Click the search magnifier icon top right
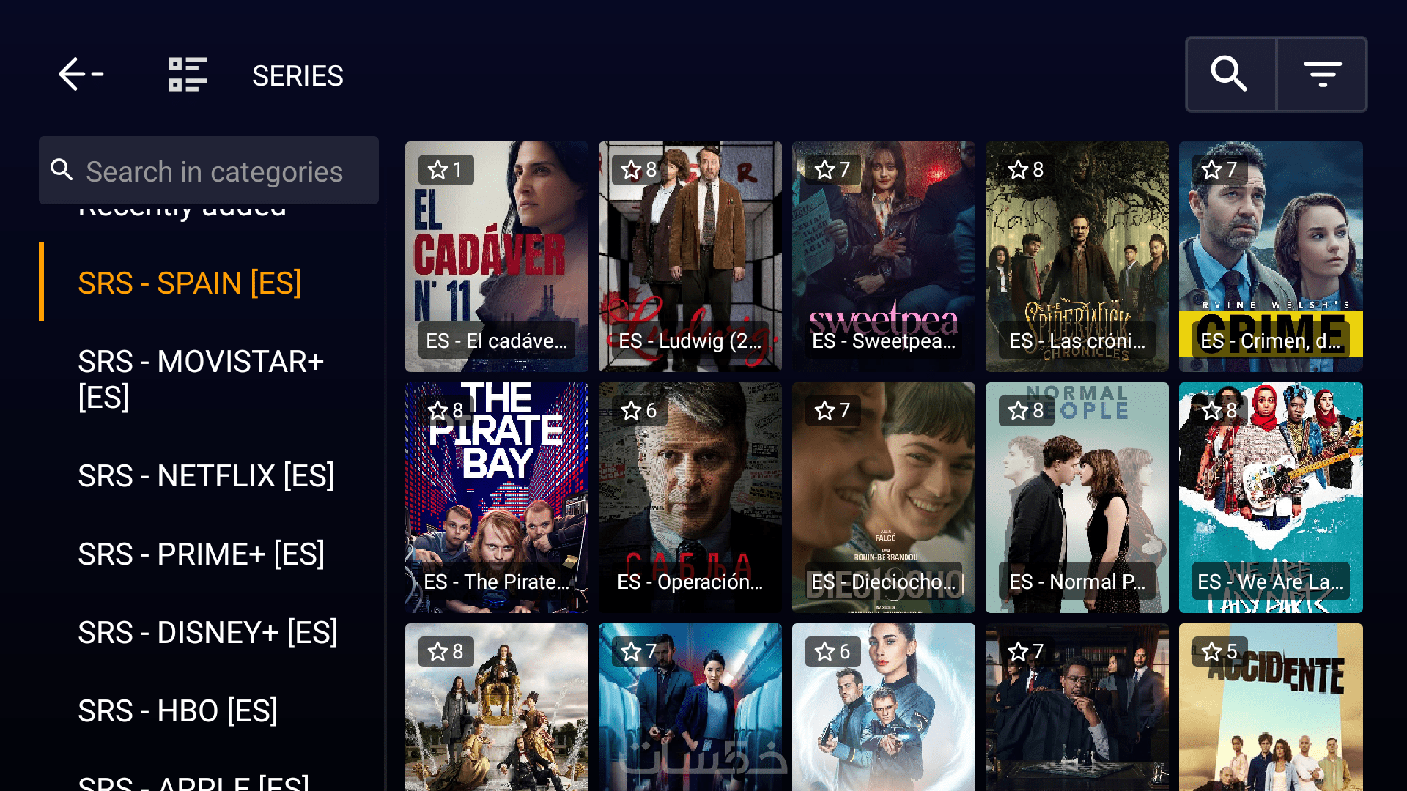 (x=1230, y=74)
